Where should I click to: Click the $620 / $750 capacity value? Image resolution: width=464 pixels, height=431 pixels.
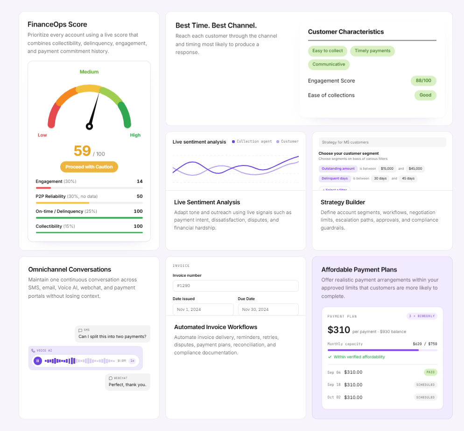(x=425, y=344)
